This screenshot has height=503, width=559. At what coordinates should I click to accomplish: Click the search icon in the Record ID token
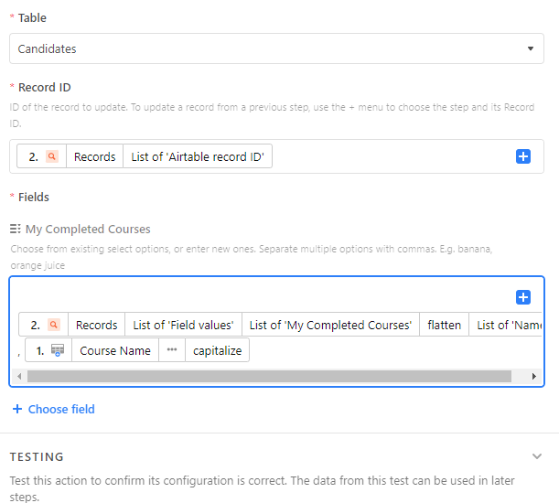[x=52, y=156]
